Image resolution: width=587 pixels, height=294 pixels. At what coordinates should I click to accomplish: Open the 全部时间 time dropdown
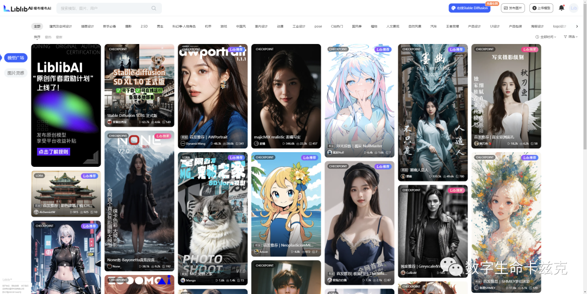coord(546,37)
